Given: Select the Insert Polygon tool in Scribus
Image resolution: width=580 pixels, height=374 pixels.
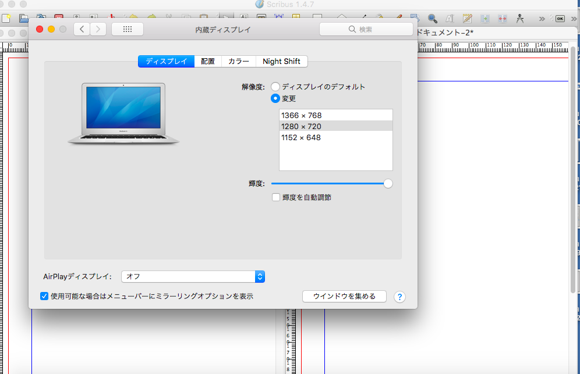Looking at the screenshot, I should tap(341, 17).
